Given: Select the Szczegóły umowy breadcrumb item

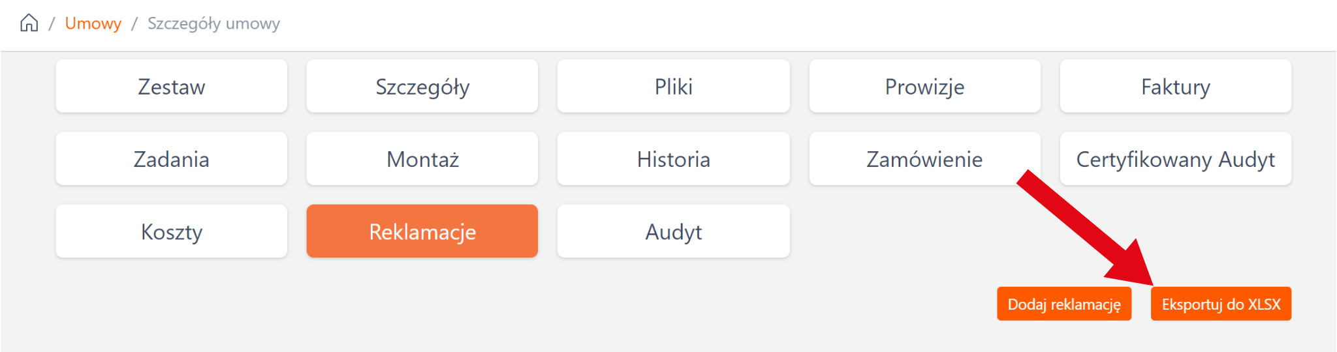Looking at the screenshot, I should click(213, 23).
